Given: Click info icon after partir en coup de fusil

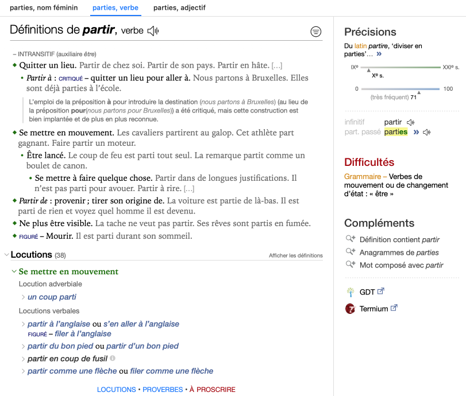Looking at the screenshot, I should (113, 358).
